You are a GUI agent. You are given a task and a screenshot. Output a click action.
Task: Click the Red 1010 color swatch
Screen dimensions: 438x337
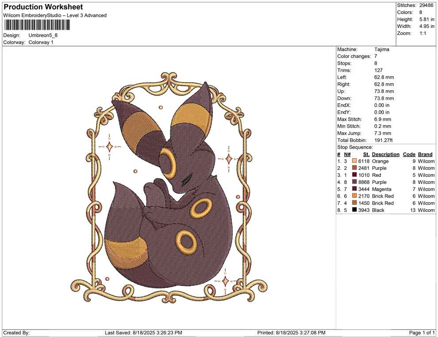354,175
